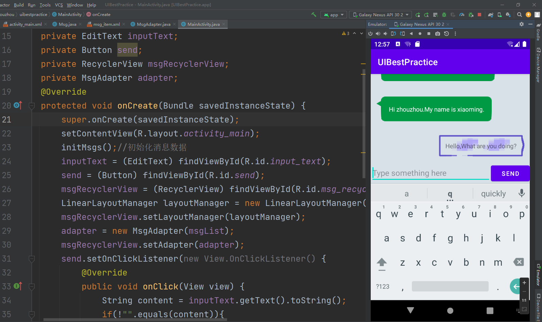Open the Device Manager tool window
Viewport: 542px width, 322px height.
538,65
